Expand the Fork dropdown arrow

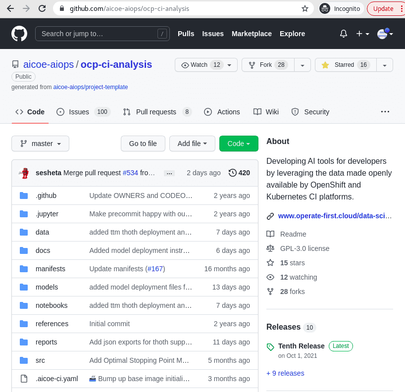(303, 65)
